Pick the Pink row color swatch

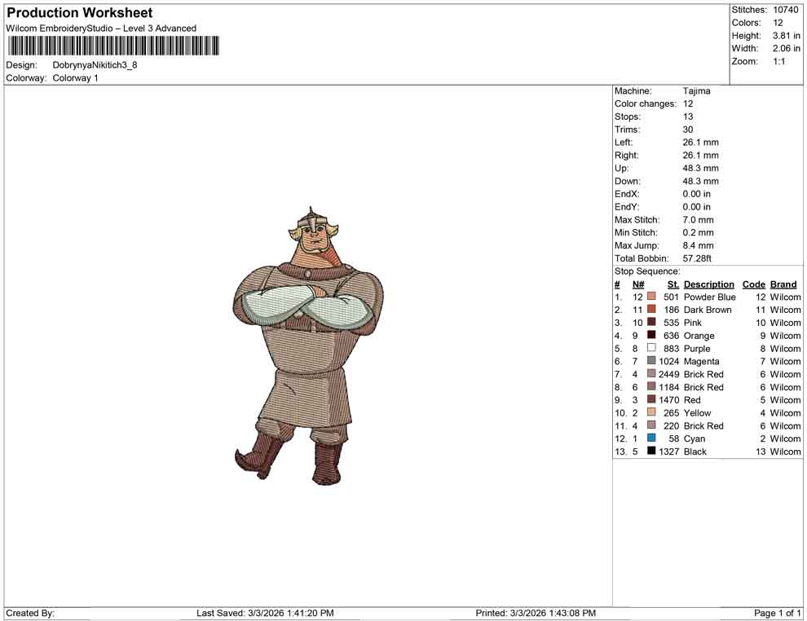[651, 322]
